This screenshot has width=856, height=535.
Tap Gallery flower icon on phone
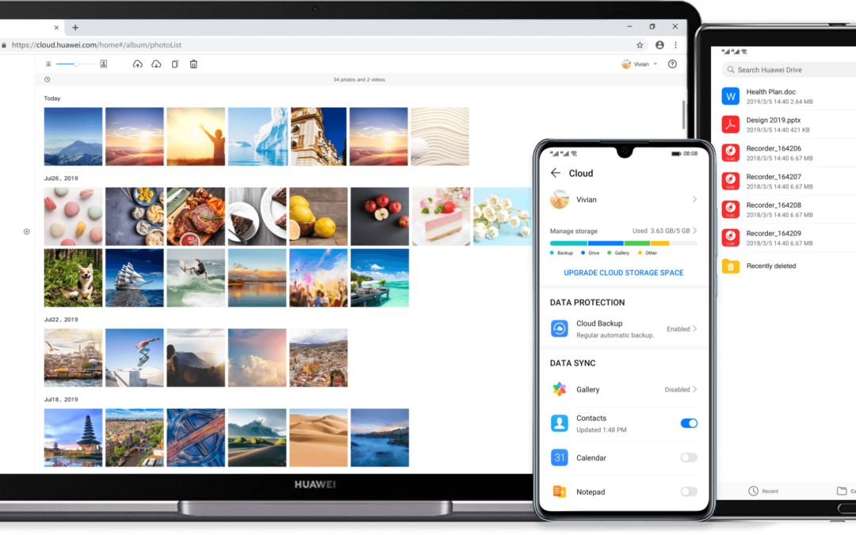(559, 389)
